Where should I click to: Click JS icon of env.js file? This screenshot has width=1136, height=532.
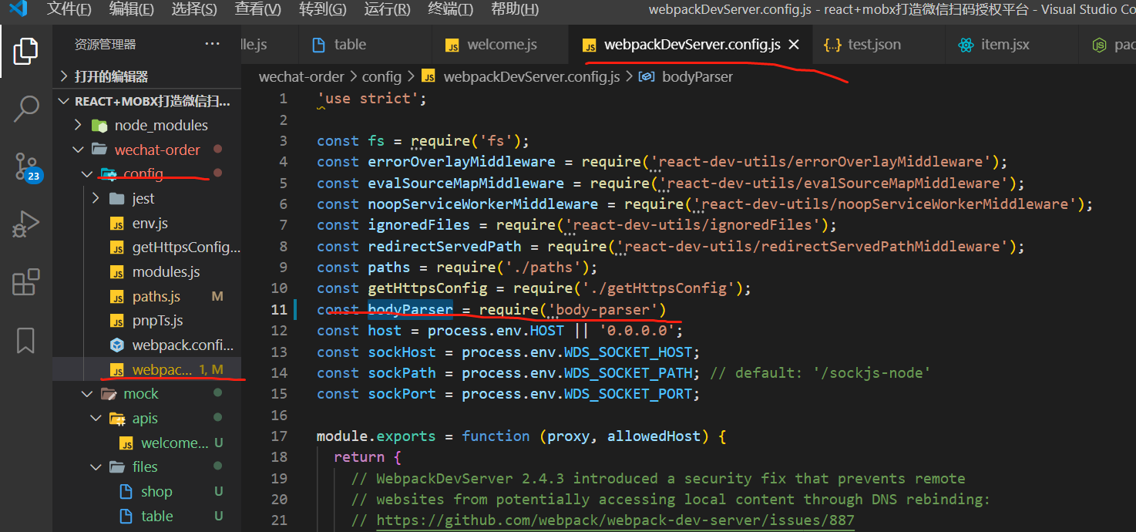click(x=117, y=224)
